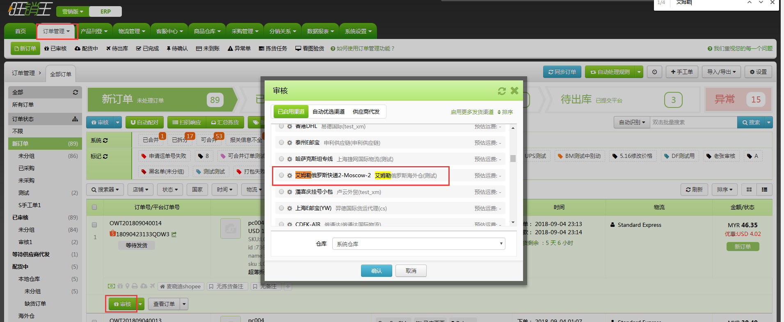Viewport: 784px width, 322px height.
Task: Open 订单管理 menu in top navigation
Action: (57, 31)
